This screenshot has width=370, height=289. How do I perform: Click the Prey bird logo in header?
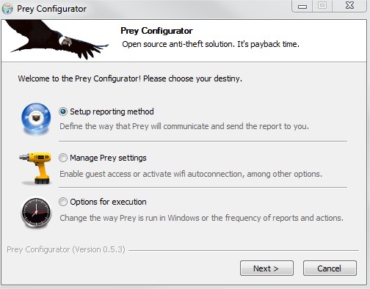57,39
